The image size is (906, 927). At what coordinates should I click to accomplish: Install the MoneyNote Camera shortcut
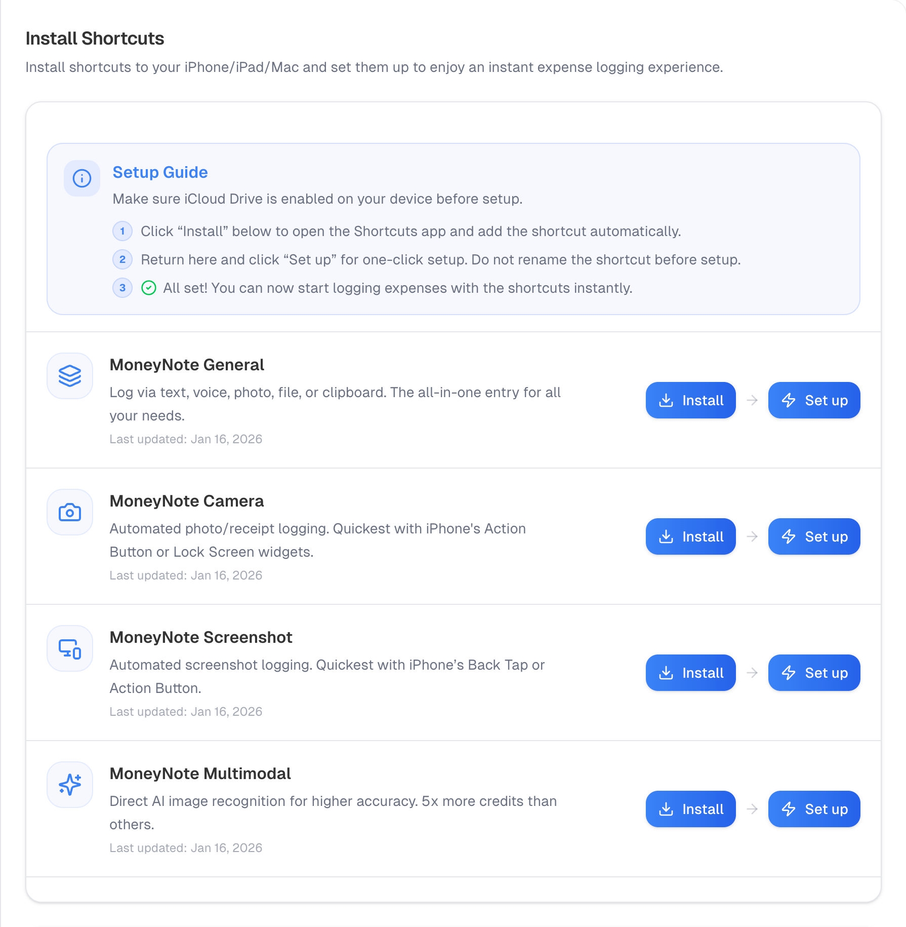coord(690,536)
